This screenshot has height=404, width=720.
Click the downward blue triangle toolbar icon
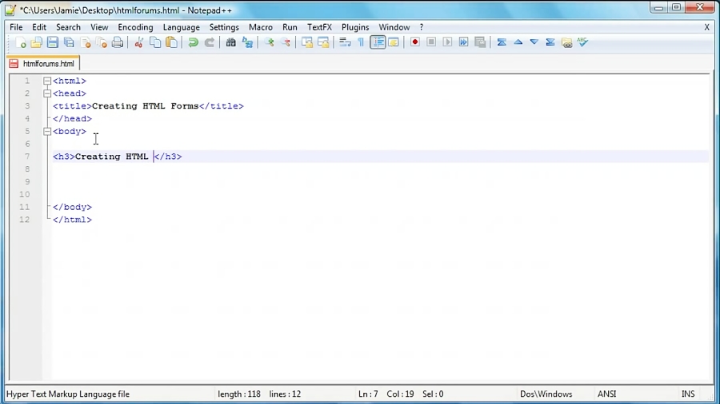click(534, 42)
